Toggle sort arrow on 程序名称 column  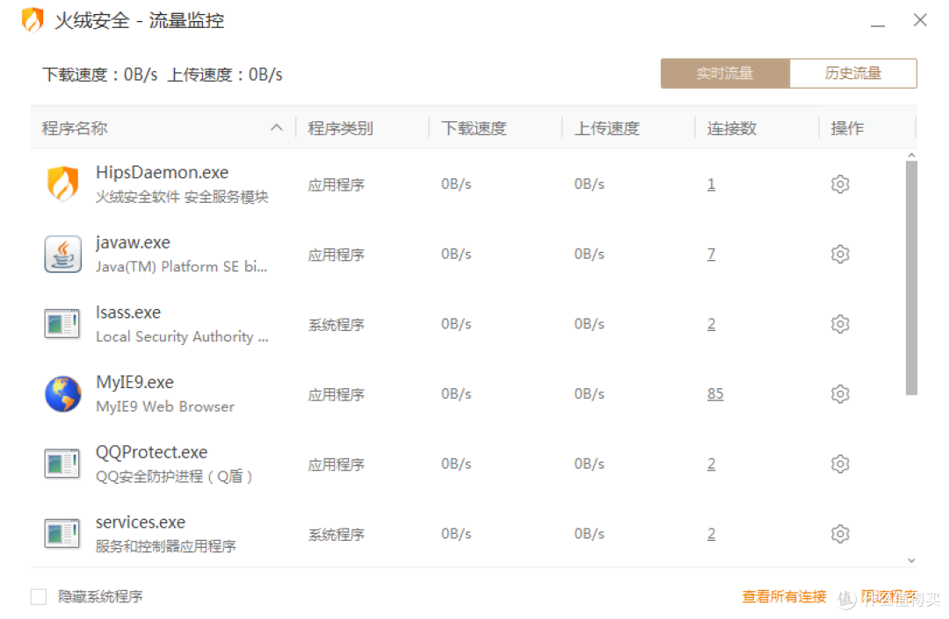tap(277, 127)
